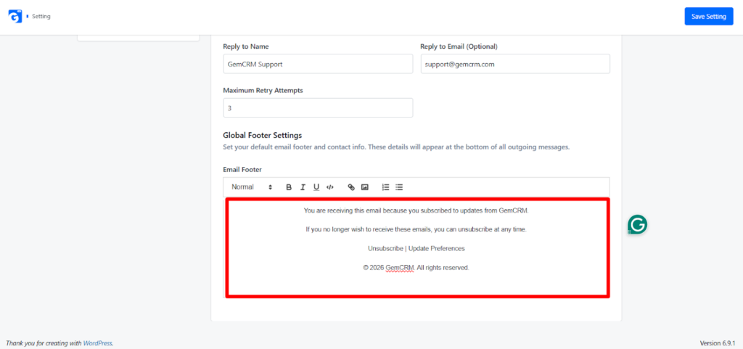Click the Setting breadcrumb label

(41, 17)
